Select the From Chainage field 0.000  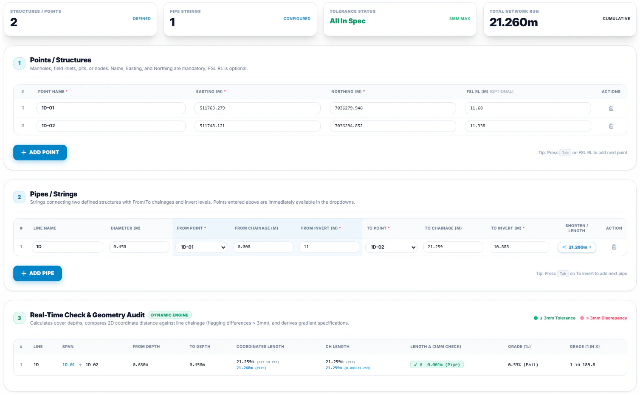tap(263, 247)
